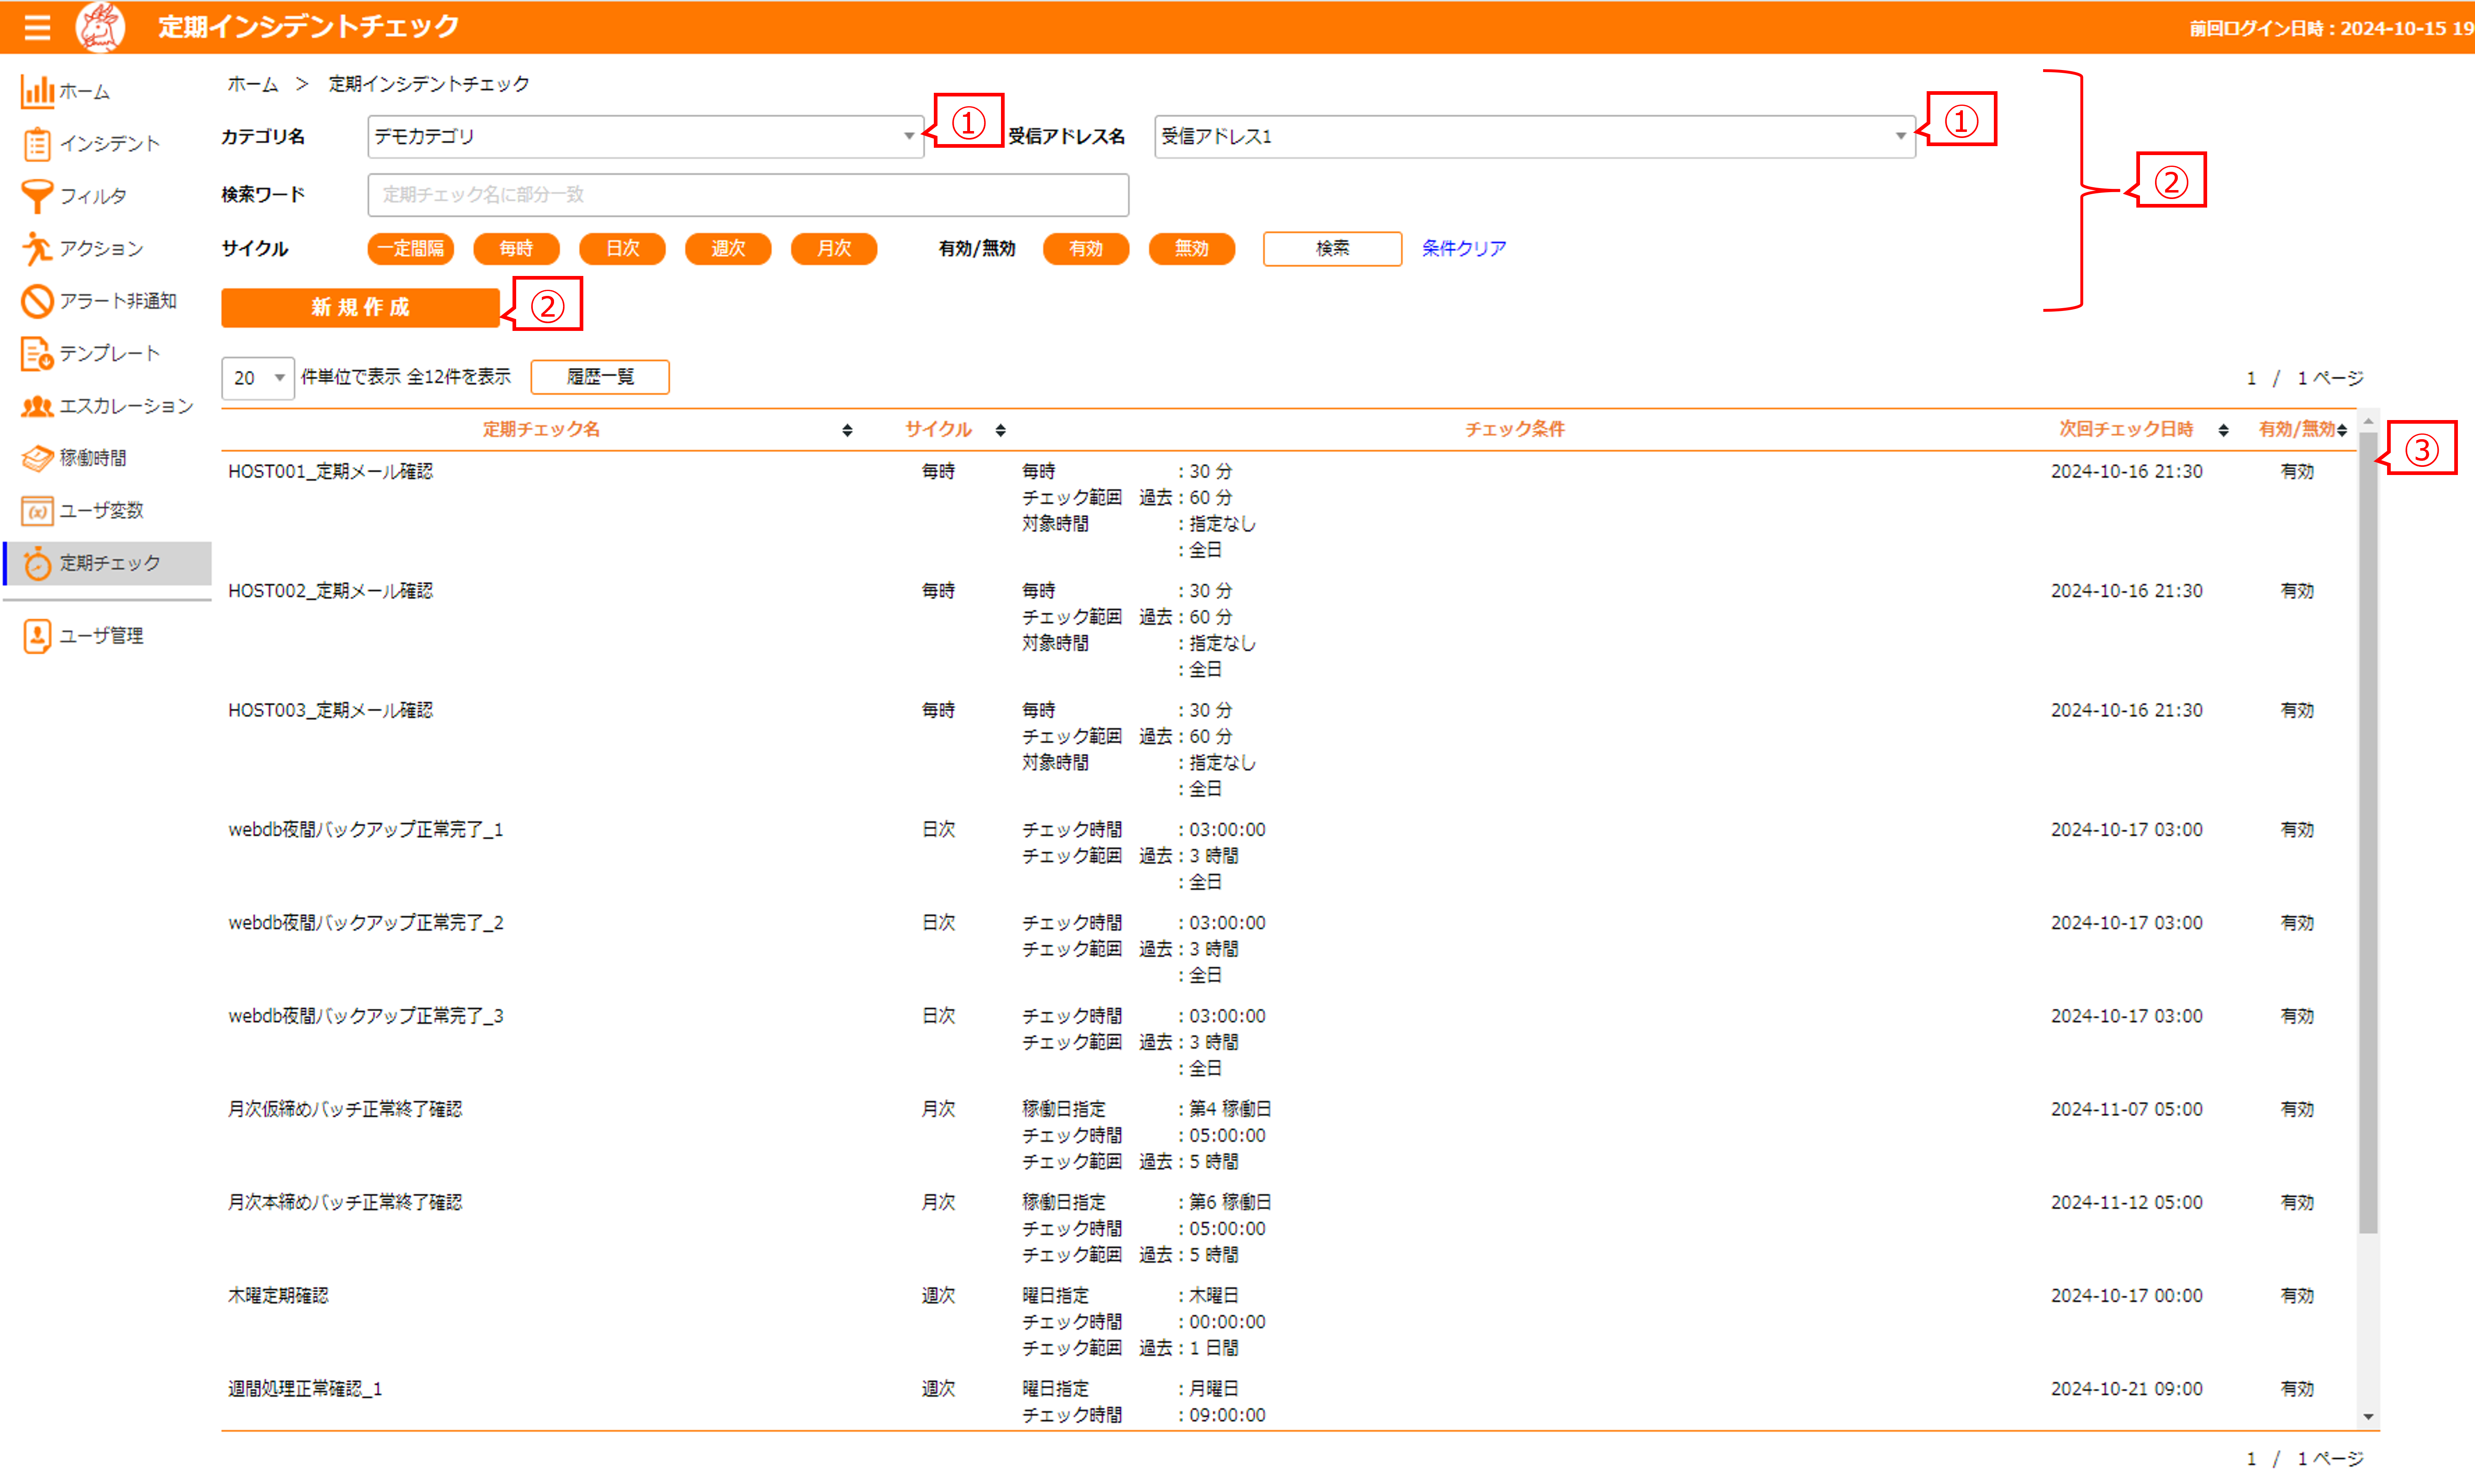2475x1484 pixels.
Task: Click the Incident clipboard icon
Action: [37, 144]
